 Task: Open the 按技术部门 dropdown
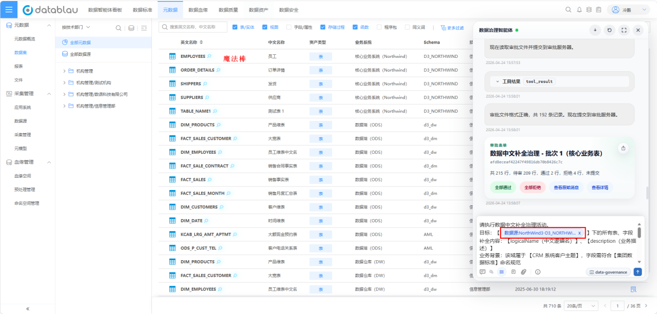coord(76,27)
